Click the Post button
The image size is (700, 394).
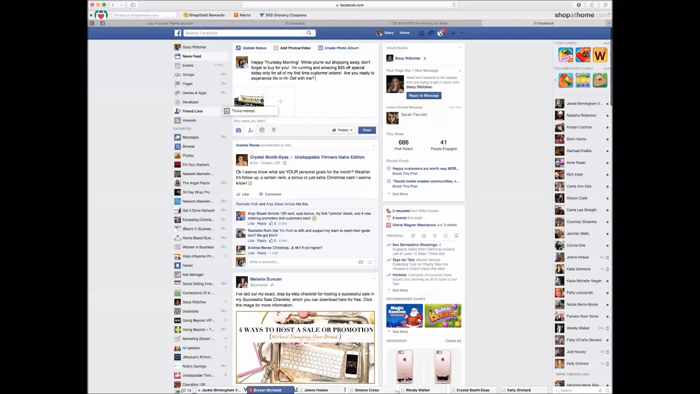click(x=367, y=130)
